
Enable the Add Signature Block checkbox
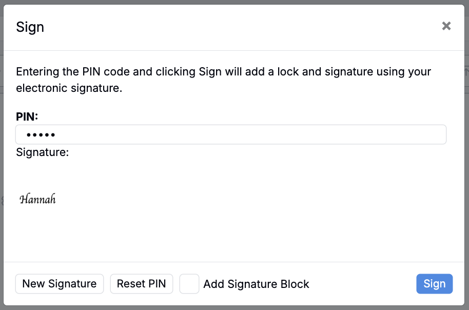(x=189, y=284)
